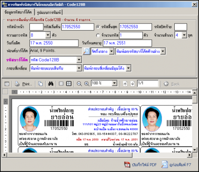Select the จำนวนรหัส radio button

click(98, 35)
